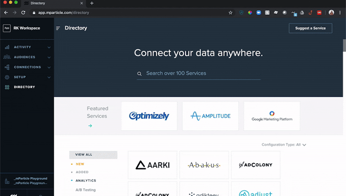Click the browser back arrow
The image size is (346, 196).
coord(6,12)
